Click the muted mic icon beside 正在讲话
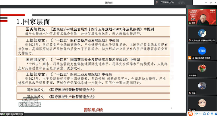Screen dimensions: 217x116 pyautogui.click(x=157, y=2)
